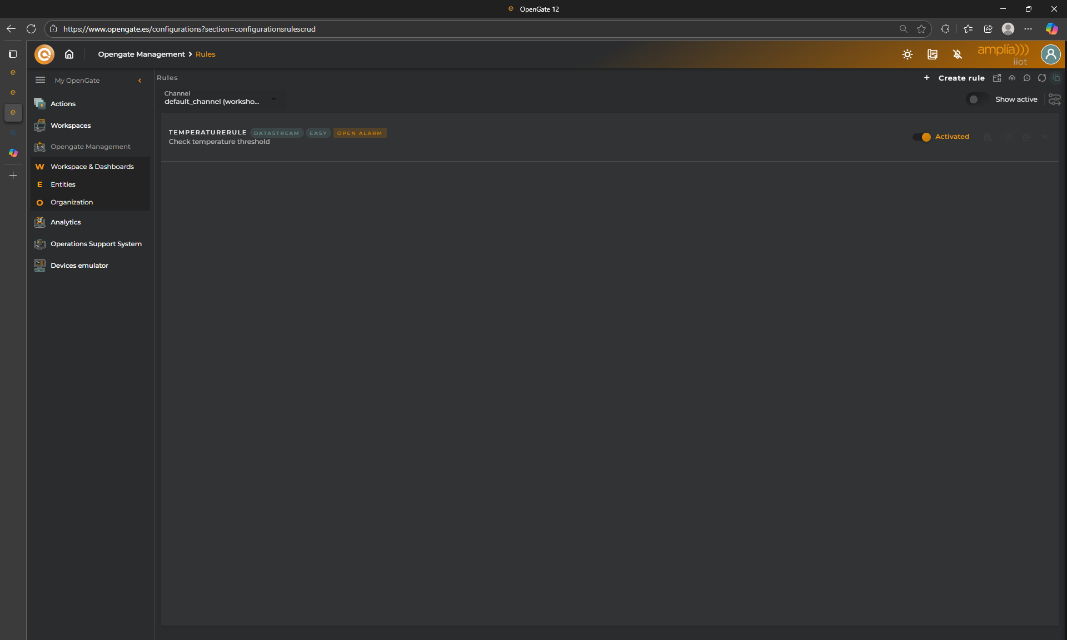
Task: Open the user profile avatar
Action: pyautogui.click(x=1050, y=54)
